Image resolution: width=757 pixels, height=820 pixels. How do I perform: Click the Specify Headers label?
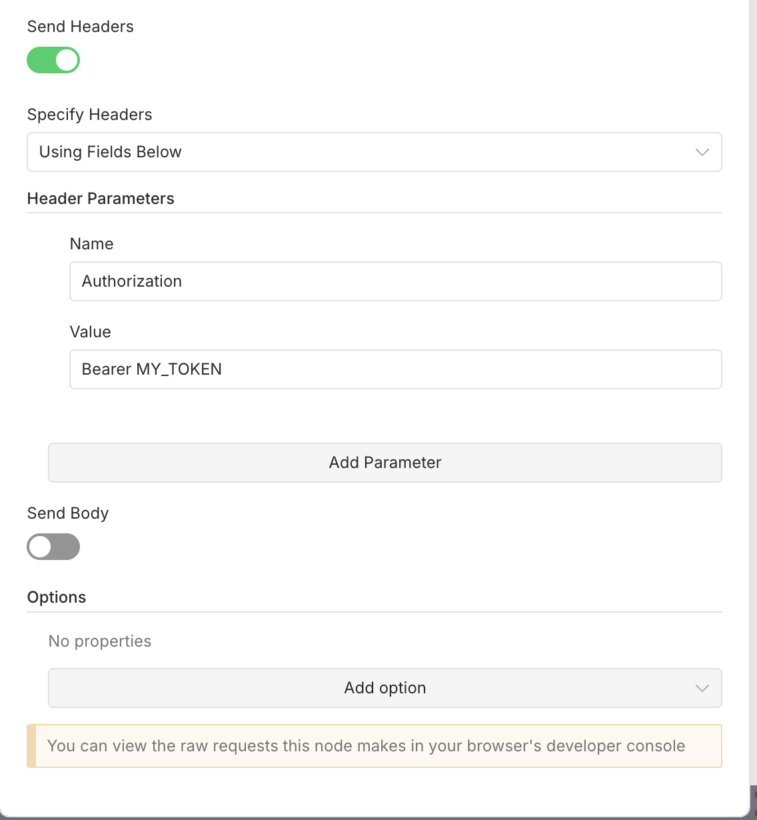(90, 115)
